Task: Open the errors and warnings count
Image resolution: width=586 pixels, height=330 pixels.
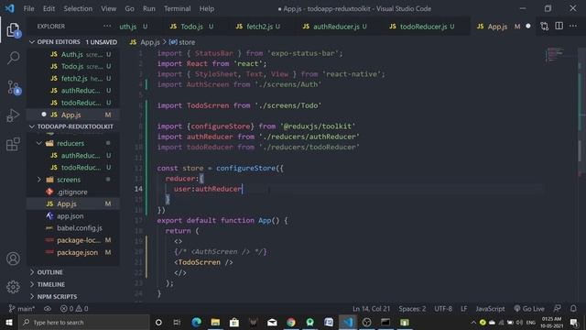Action: point(74,309)
